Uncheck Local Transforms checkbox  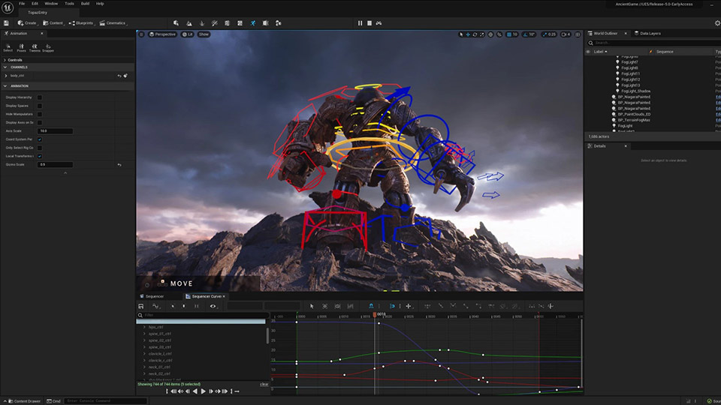coord(40,156)
